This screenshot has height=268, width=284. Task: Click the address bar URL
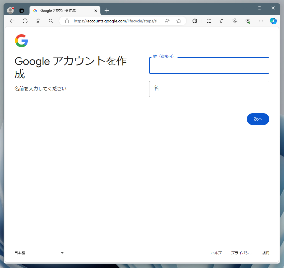(x=117, y=21)
